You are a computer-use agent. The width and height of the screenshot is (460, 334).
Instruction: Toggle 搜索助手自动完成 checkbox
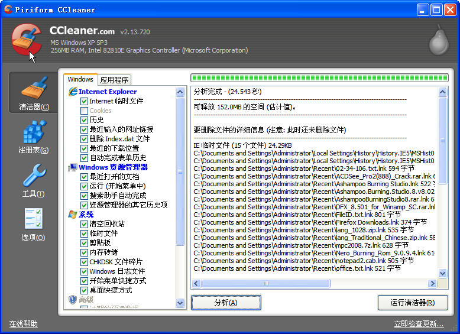(x=84, y=196)
